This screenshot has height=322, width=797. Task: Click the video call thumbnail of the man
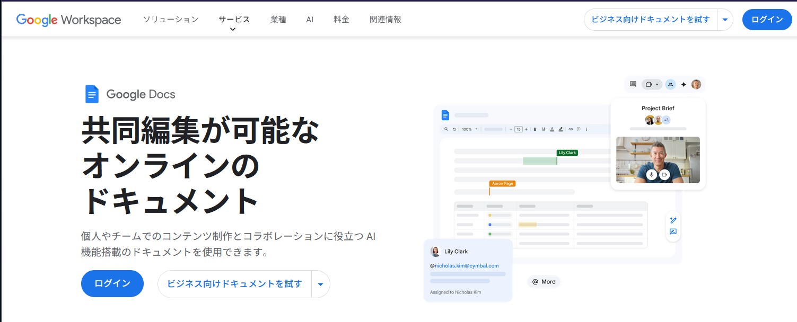pyautogui.click(x=658, y=160)
